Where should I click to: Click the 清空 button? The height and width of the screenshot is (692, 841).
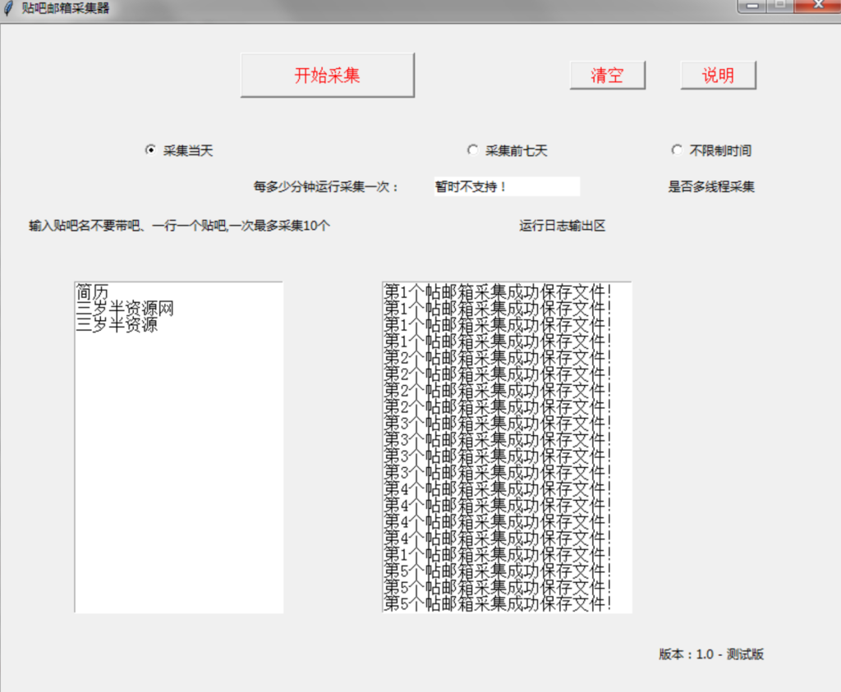coord(607,76)
